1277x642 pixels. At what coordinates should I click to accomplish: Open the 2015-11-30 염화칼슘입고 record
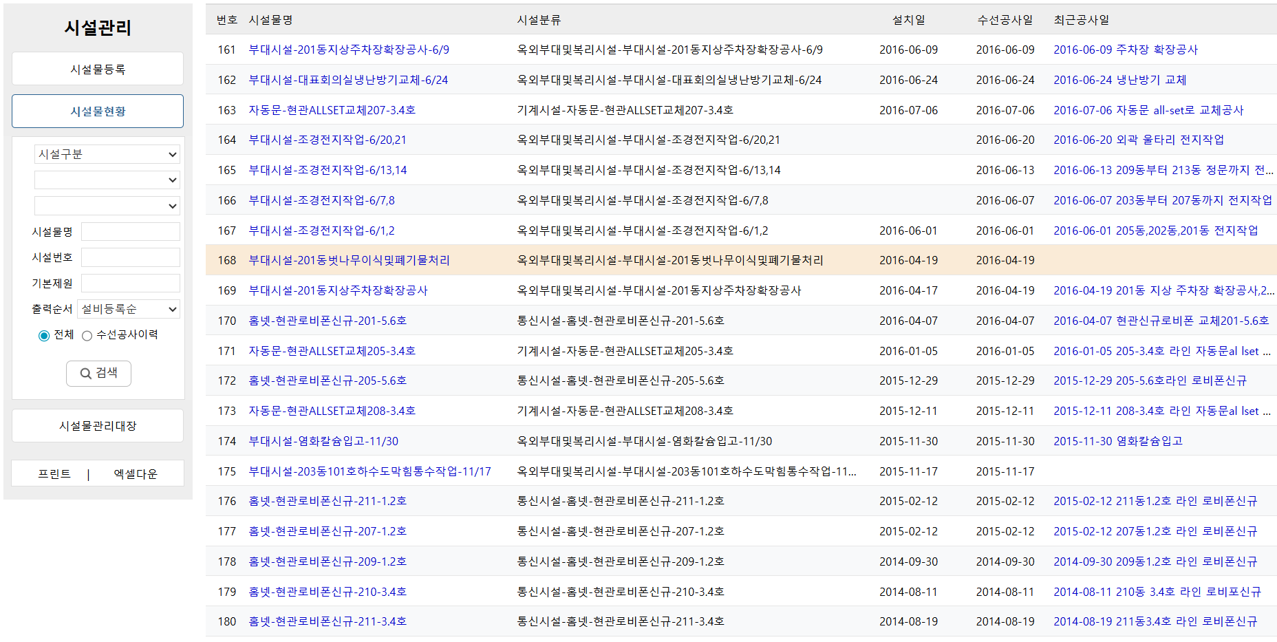(x=1117, y=441)
